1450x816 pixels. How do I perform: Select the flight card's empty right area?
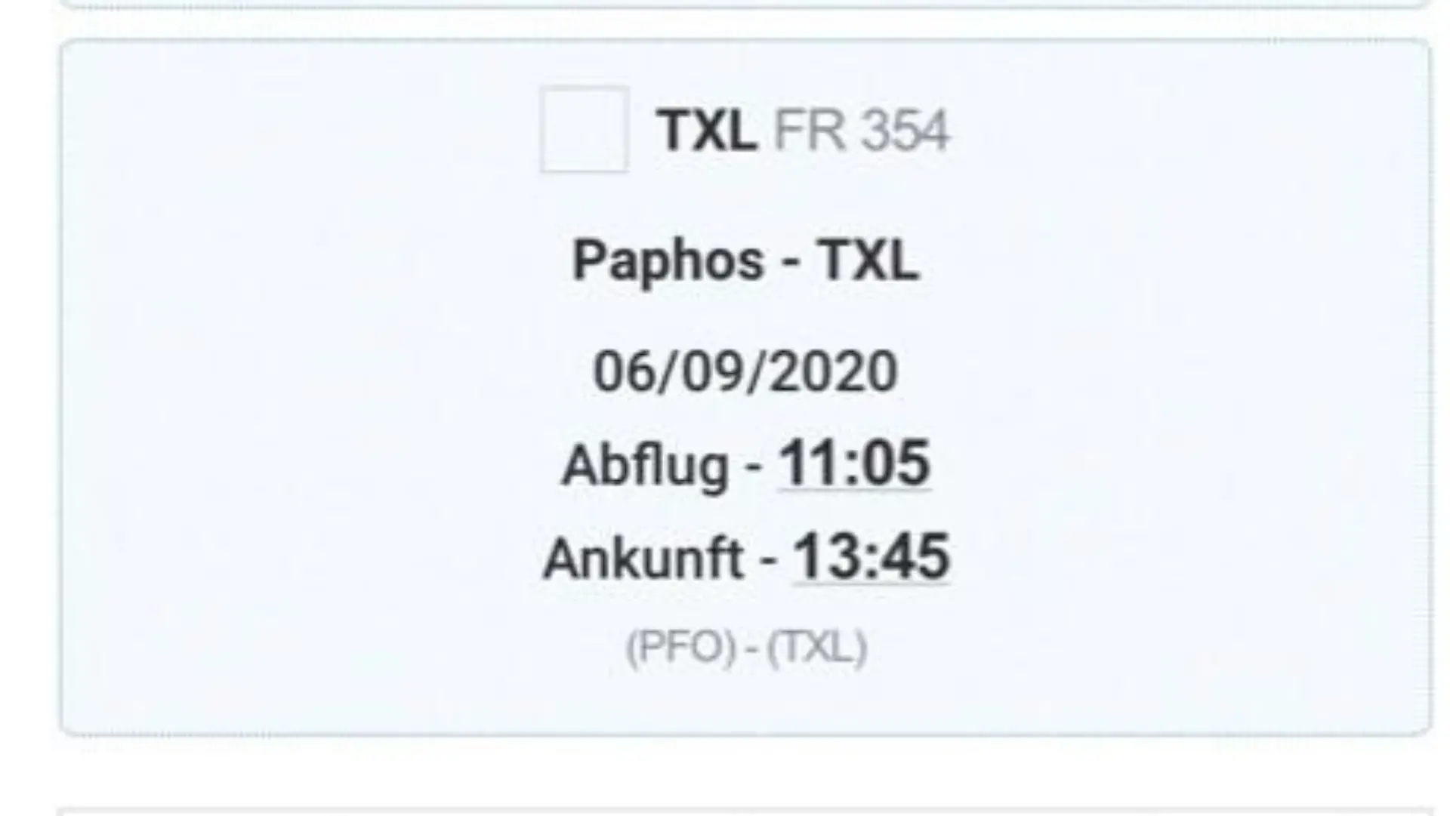(x=1193, y=386)
